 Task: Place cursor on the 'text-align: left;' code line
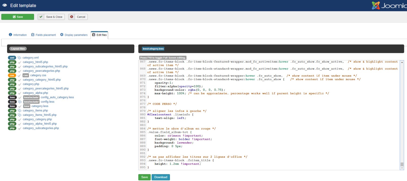(x=170, y=118)
